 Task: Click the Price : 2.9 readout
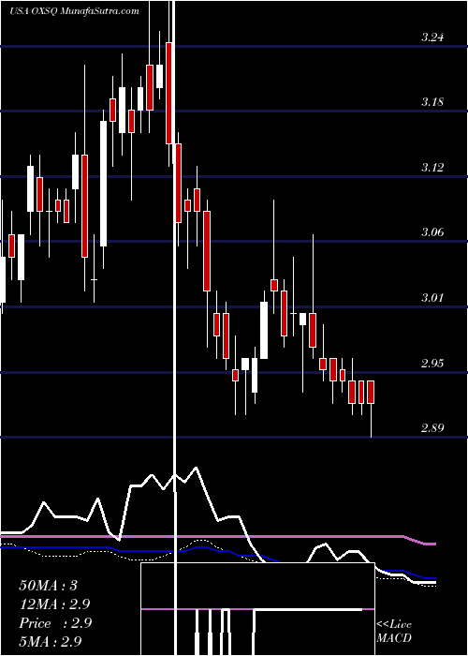click(55, 623)
